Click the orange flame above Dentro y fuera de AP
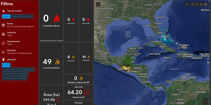 81,78
